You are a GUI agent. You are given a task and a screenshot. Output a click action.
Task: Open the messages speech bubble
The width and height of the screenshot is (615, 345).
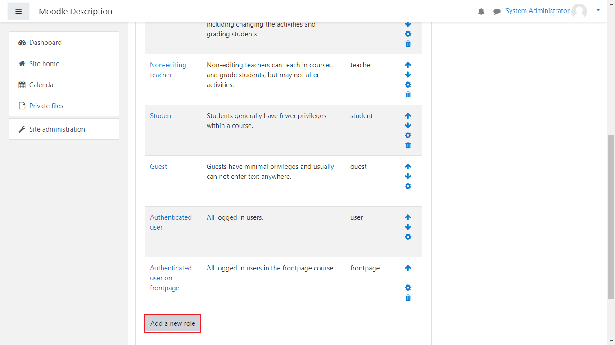[497, 12]
